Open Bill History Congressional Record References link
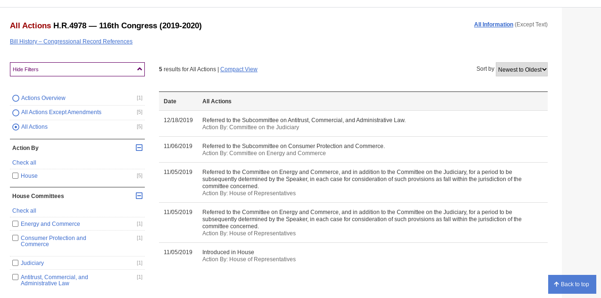This screenshot has width=601, height=298. (x=71, y=41)
